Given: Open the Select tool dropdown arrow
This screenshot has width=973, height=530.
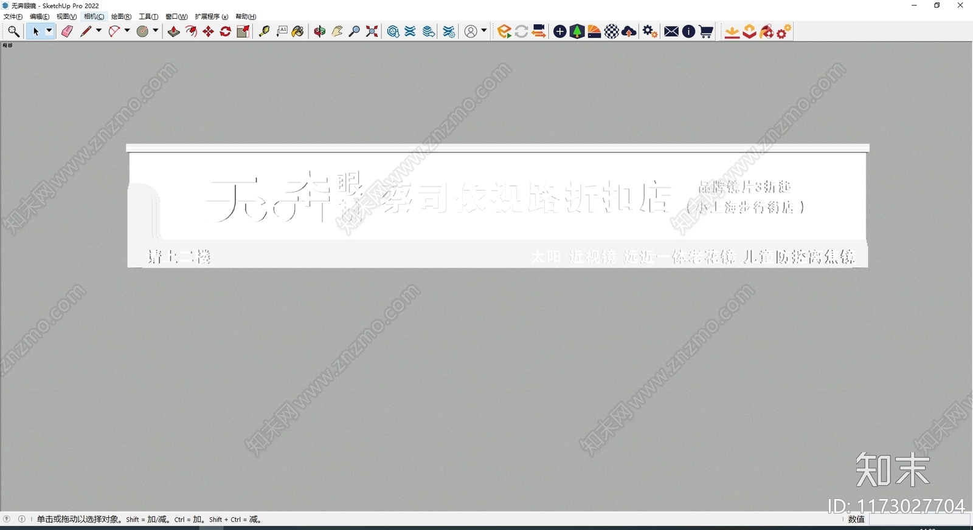Looking at the screenshot, I should (x=49, y=31).
